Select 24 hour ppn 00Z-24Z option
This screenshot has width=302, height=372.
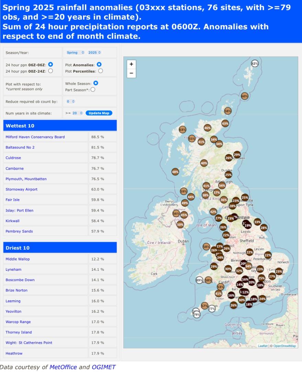pyautogui.click(x=51, y=71)
